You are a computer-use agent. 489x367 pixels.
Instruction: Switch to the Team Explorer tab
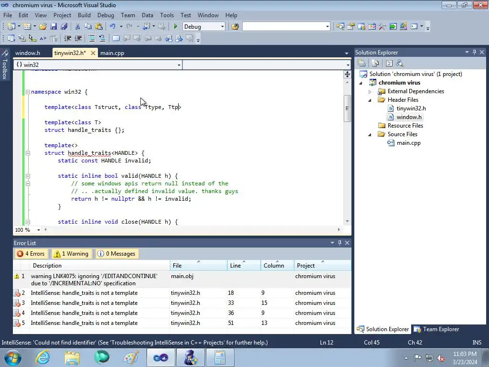pyautogui.click(x=436, y=329)
